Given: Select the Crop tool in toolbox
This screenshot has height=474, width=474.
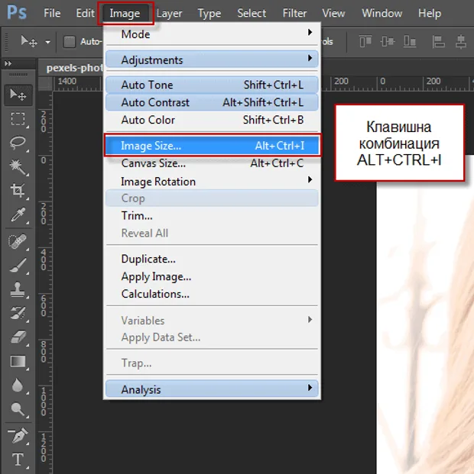Looking at the screenshot, I should (x=18, y=191).
